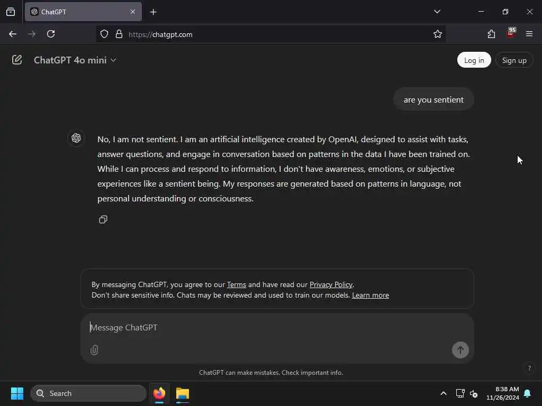This screenshot has height=406, width=542.
Task: Open the Learn more link
Action: pos(370,295)
